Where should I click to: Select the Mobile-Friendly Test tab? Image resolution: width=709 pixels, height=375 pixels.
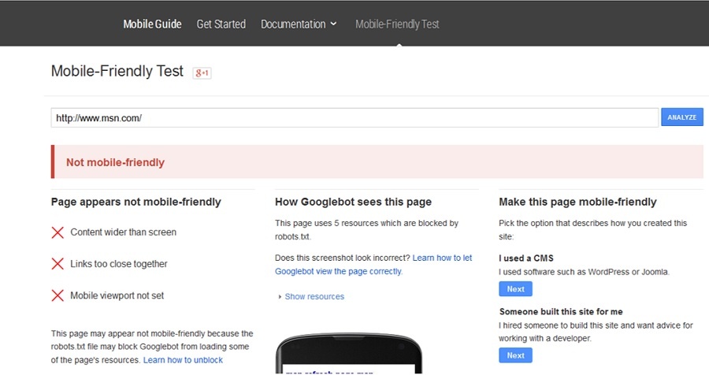click(x=397, y=24)
